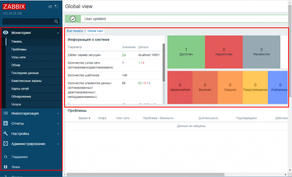Open Последние данные menu item
The image size is (292, 177).
(x=25, y=73)
